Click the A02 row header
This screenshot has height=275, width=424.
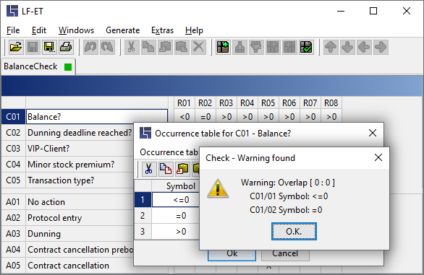pos(13,218)
